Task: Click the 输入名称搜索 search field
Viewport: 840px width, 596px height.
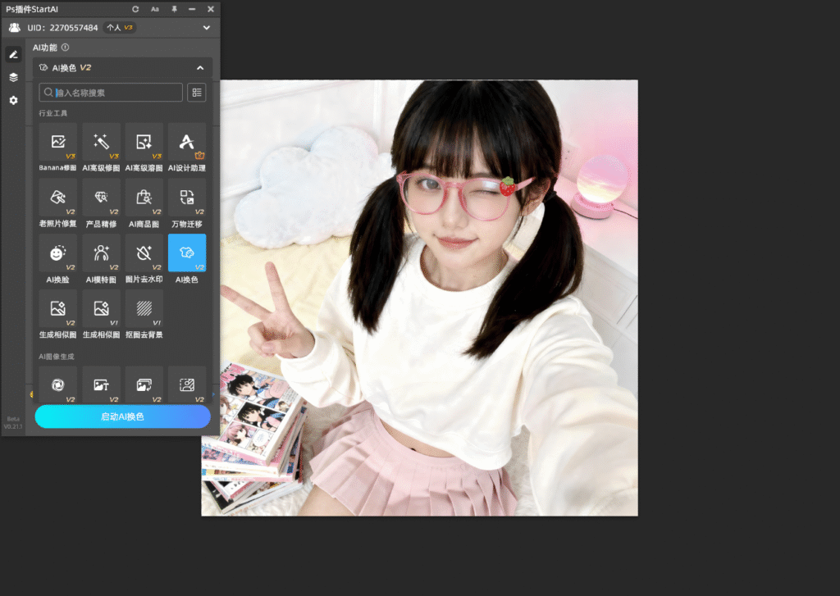Action: tap(115, 93)
